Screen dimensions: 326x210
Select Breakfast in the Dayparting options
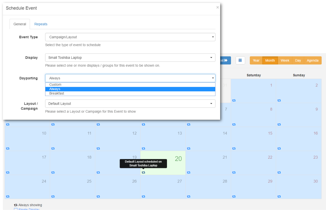[x=57, y=93]
